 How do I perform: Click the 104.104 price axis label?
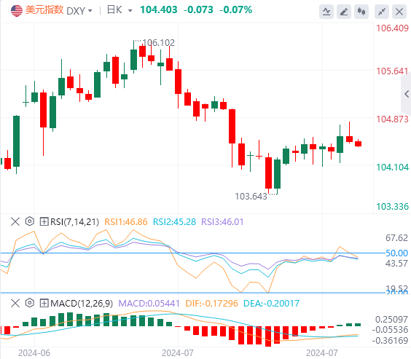coord(392,167)
